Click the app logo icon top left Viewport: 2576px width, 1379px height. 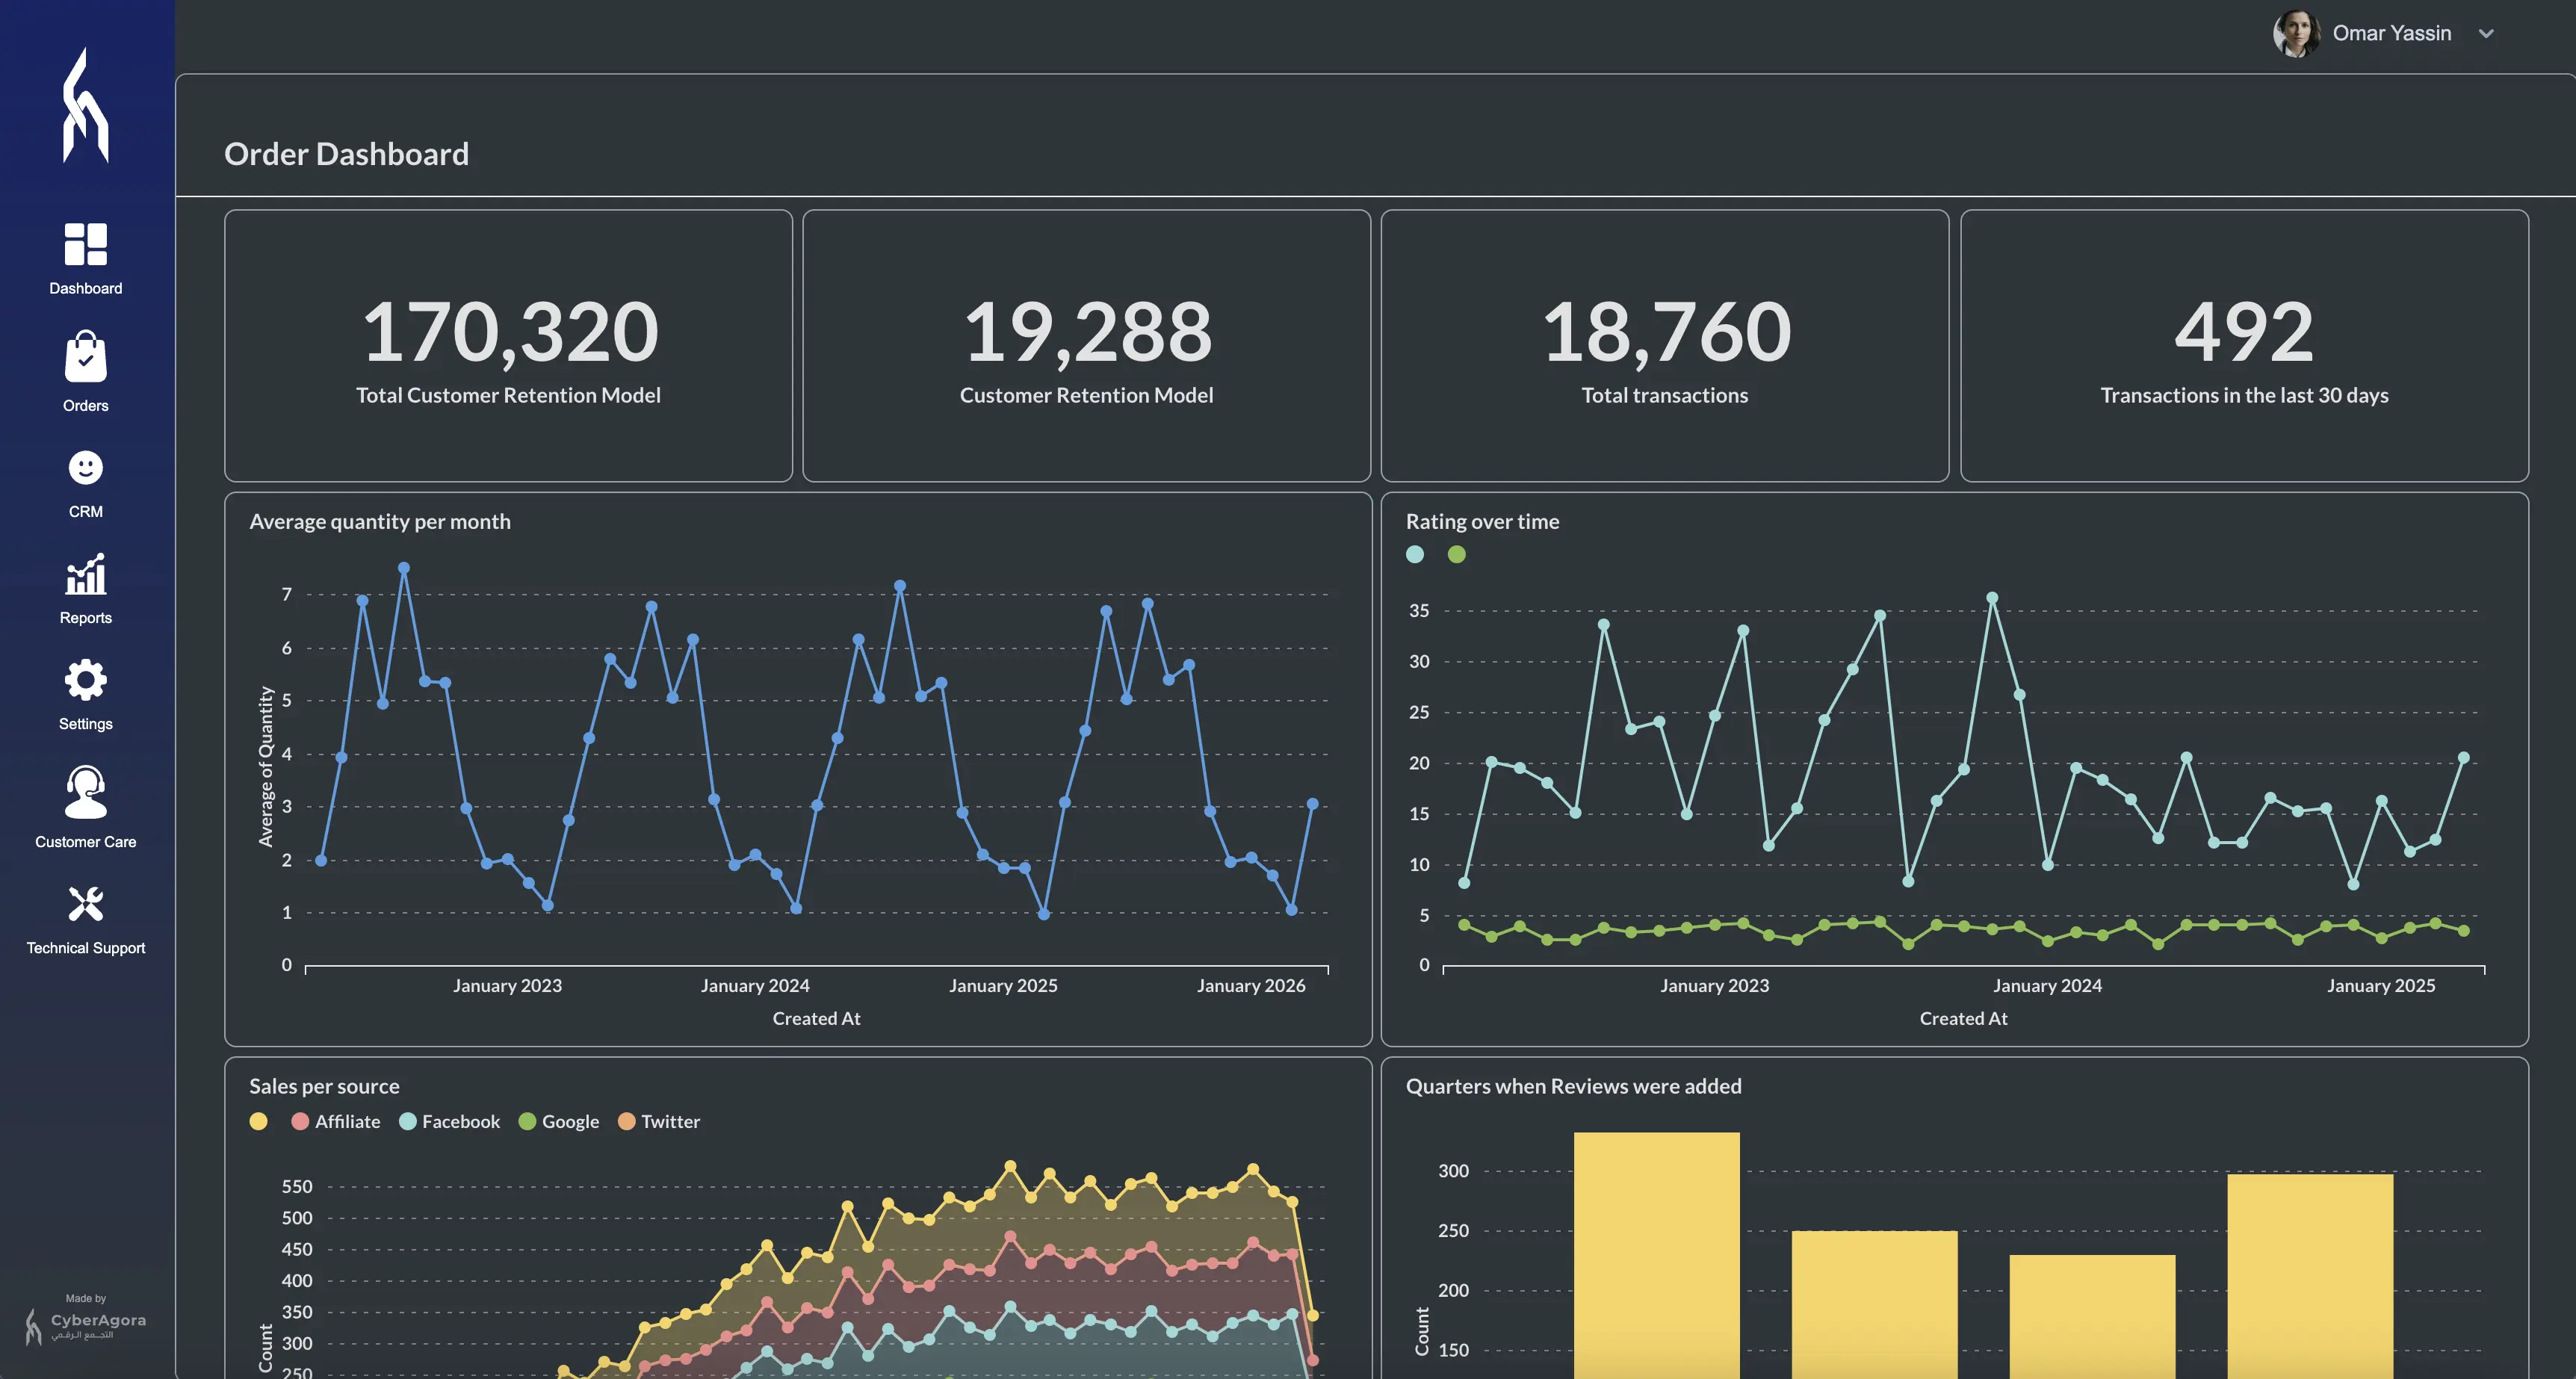coord(85,104)
